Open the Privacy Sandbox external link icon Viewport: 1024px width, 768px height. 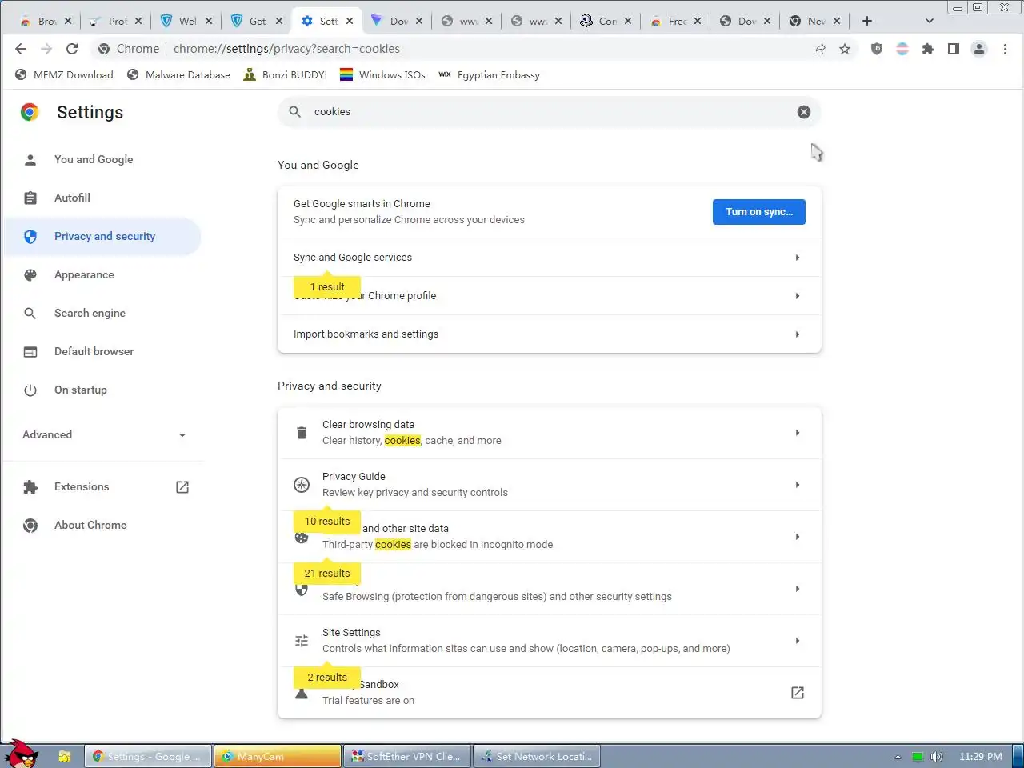798,693
